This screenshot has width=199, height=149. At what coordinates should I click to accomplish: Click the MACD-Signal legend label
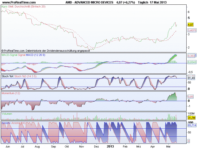[9, 55]
